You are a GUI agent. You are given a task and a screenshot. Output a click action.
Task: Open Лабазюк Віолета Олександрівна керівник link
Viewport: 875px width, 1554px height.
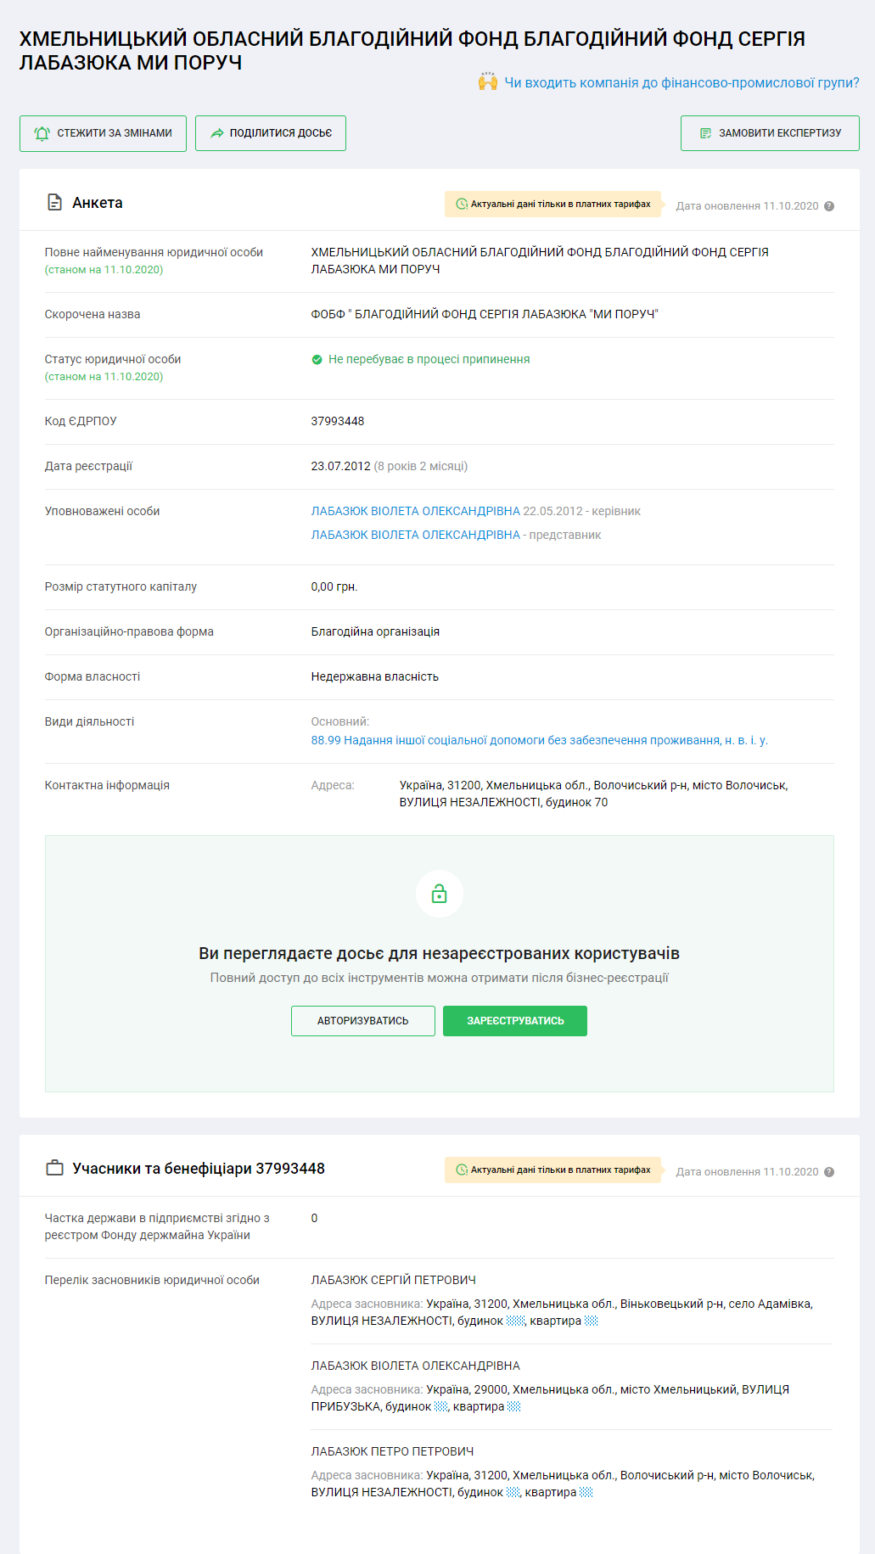(x=415, y=511)
